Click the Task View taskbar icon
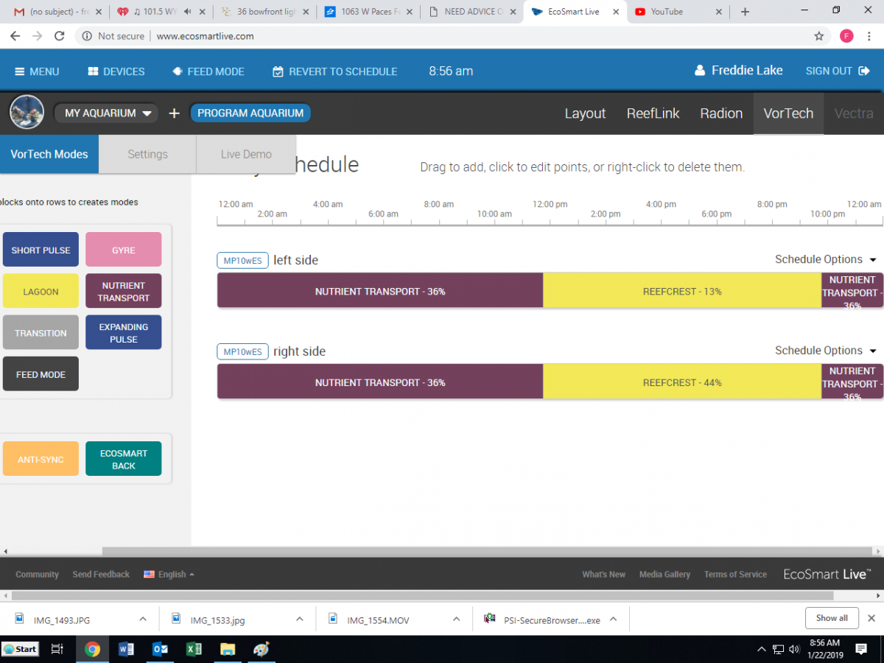Screen dimensions: 884x663 tap(57, 649)
